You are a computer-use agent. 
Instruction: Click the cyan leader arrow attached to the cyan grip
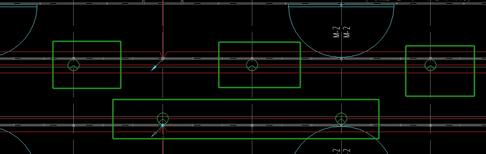point(156,131)
